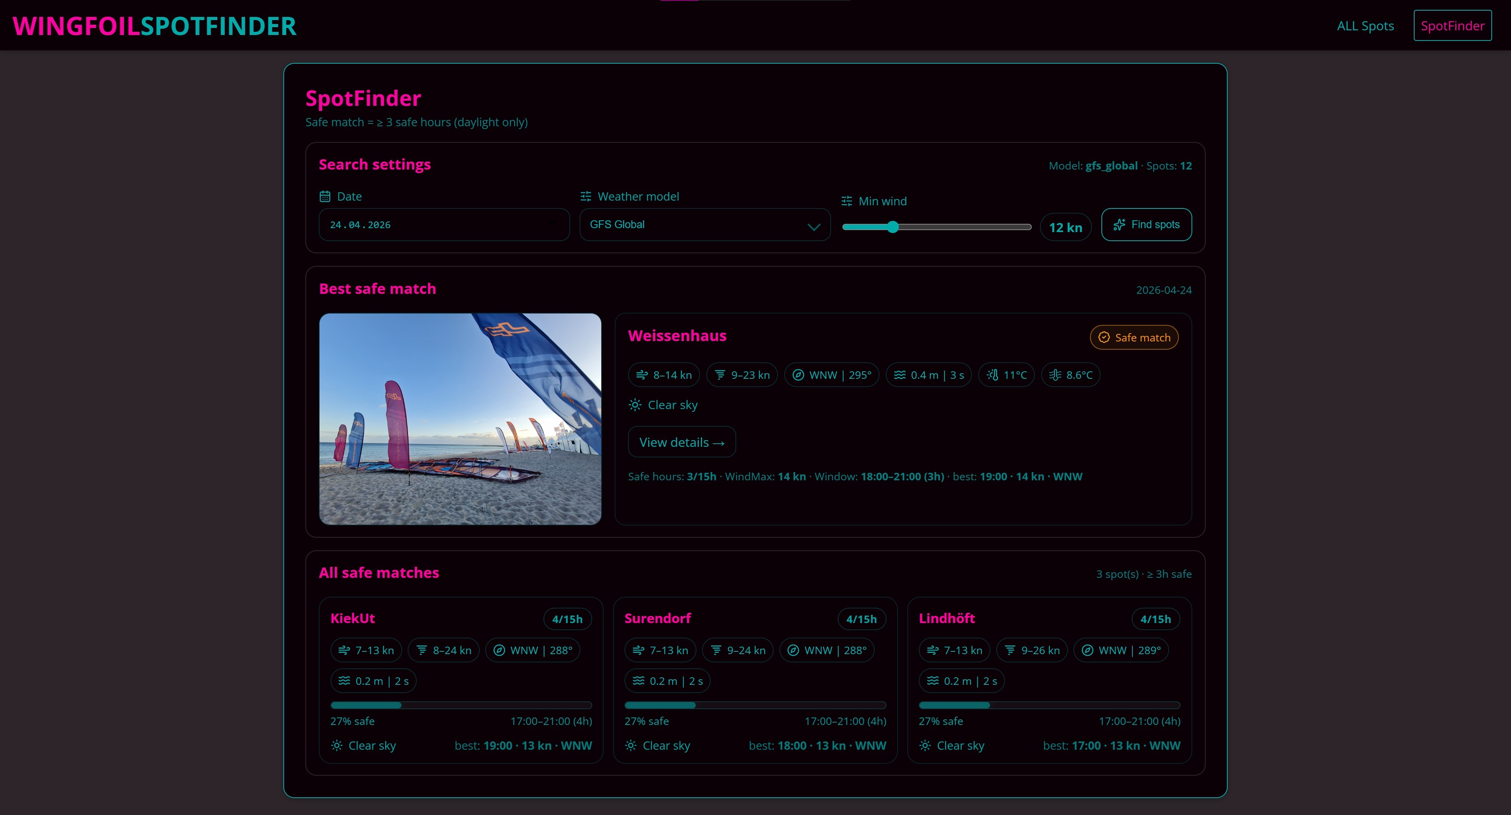Click the water temperature icon at 8.6°C
The height and width of the screenshot is (815, 1511).
(1055, 375)
